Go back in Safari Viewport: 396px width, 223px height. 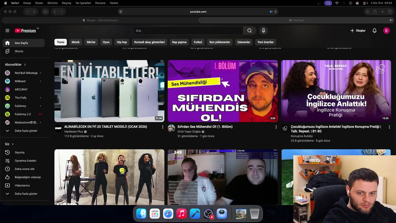[55, 12]
